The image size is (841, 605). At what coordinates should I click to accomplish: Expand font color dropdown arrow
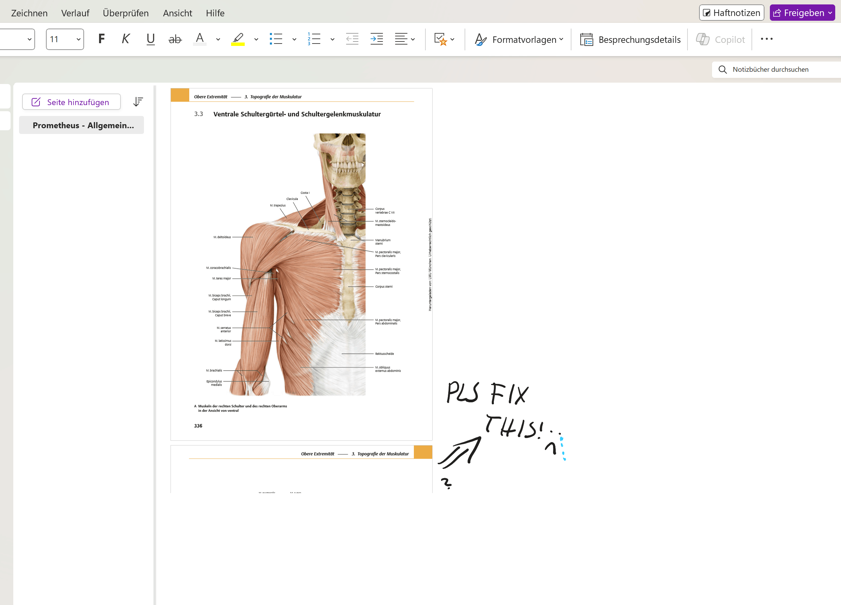pos(218,39)
